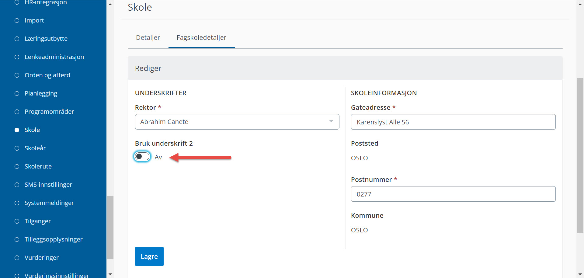584x278 pixels.
Task: Focus the Postnummer input field
Action: [x=453, y=194]
